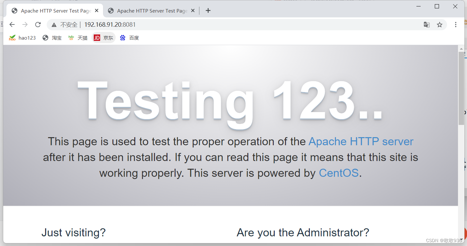Go back to the previous page
Screen dimensions: 467x246
[12, 25]
